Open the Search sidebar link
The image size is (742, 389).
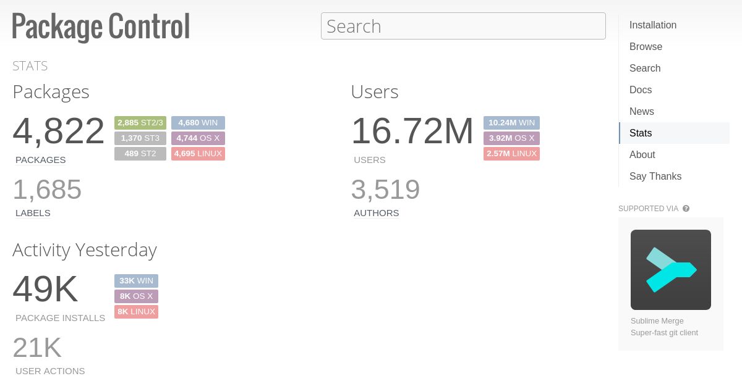[x=645, y=69]
